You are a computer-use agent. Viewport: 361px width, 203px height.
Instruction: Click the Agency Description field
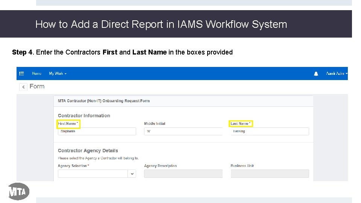point(183,174)
